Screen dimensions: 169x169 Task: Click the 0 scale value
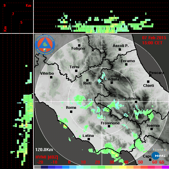coord(69,162)
